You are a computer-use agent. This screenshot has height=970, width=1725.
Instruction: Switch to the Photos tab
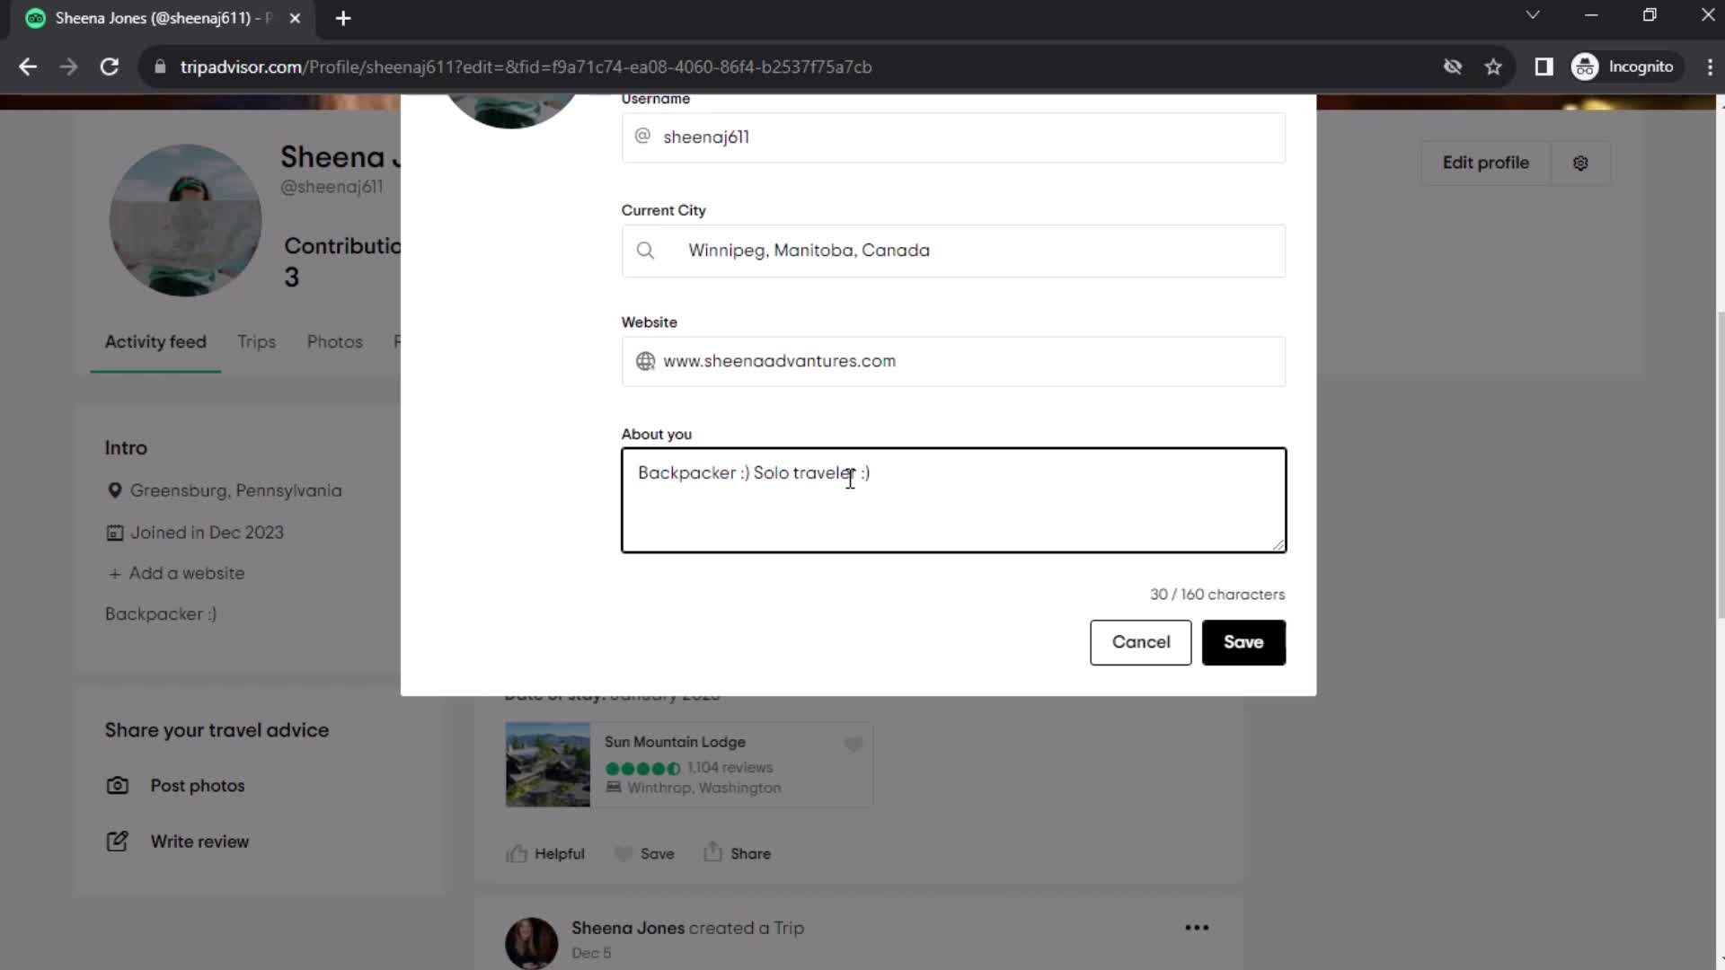[x=334, y=342]
